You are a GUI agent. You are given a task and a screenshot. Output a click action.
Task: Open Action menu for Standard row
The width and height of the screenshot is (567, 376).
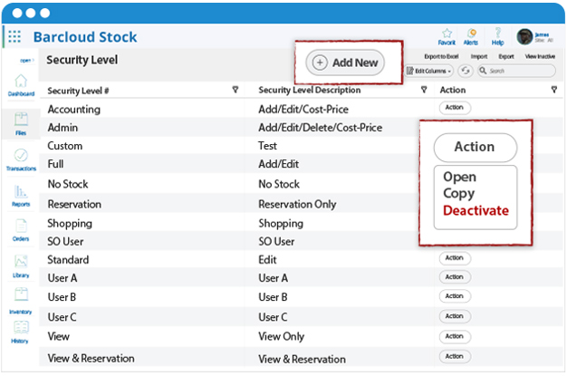(455, 258)
